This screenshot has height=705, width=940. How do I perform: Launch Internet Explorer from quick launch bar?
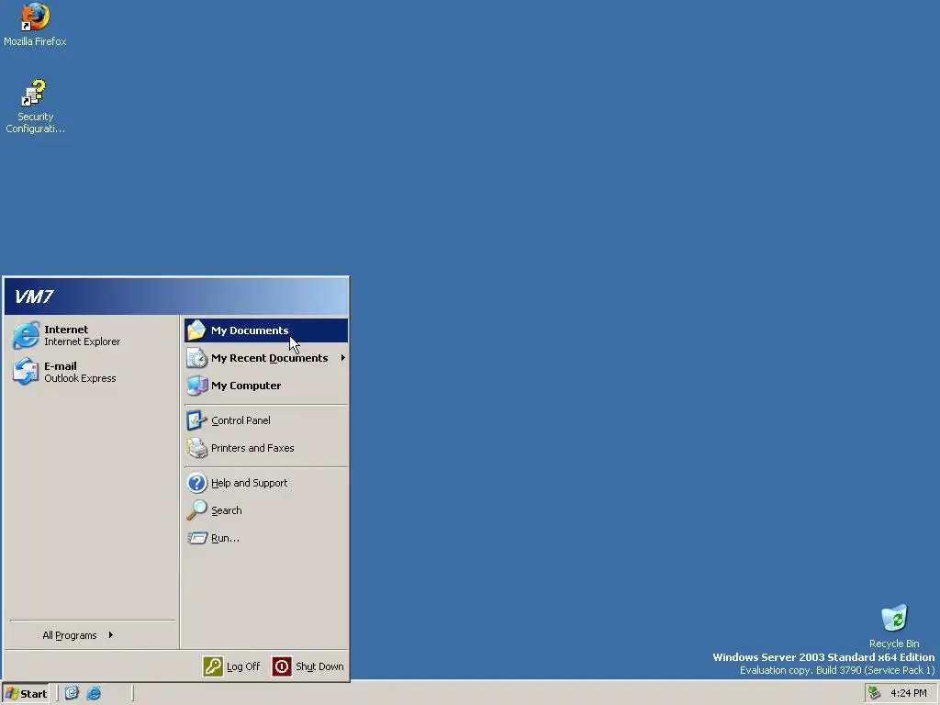pyautogui.click(x=94, y=693)
